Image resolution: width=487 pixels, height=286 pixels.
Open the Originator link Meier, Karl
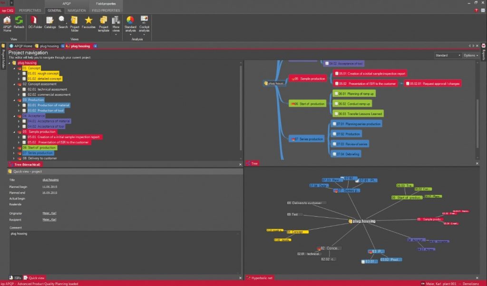tap(49, 214)
